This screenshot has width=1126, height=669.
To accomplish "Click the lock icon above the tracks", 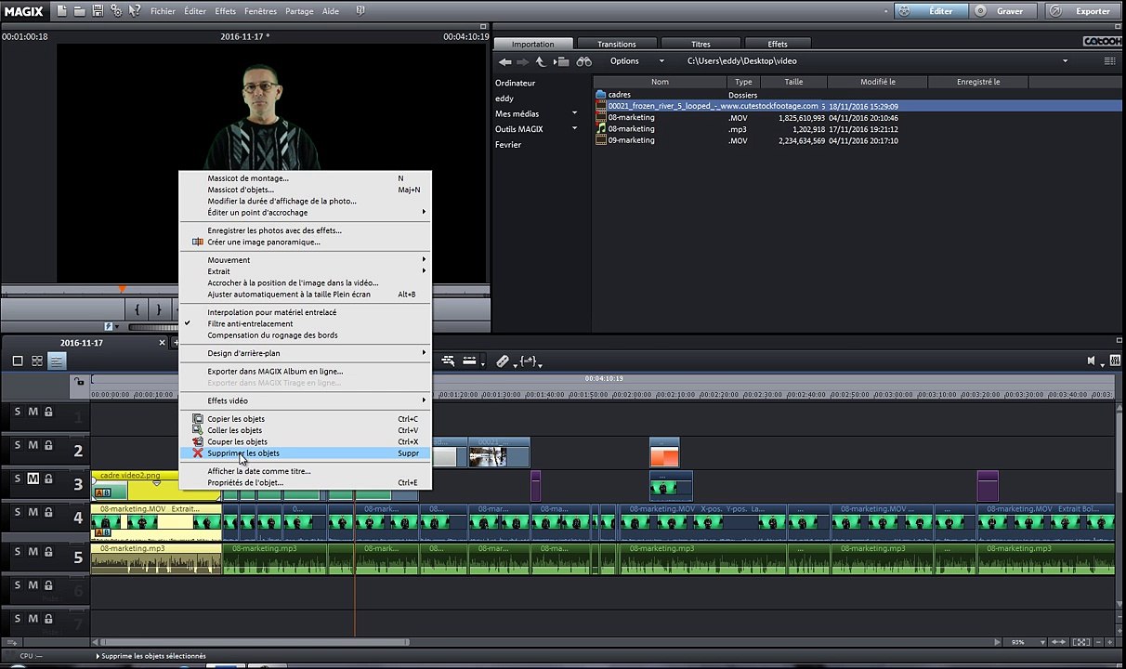I will [79, 381].
